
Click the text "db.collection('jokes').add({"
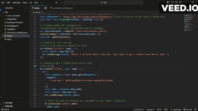click(x=61, y=104)
